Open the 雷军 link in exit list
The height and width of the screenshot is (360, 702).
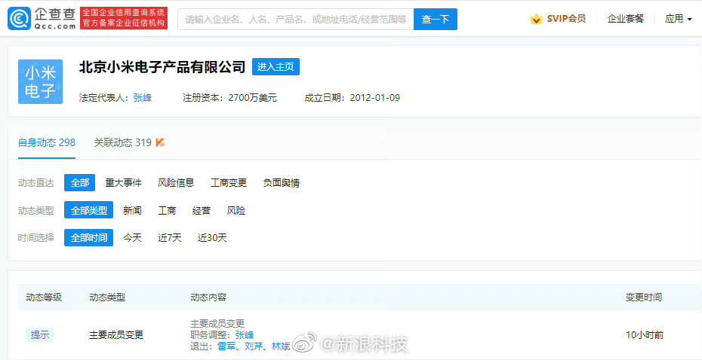pos(226,346)
